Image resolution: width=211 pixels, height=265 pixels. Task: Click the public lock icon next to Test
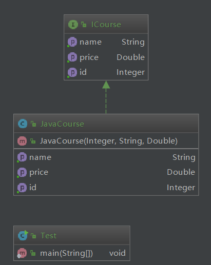click(33, 236)
